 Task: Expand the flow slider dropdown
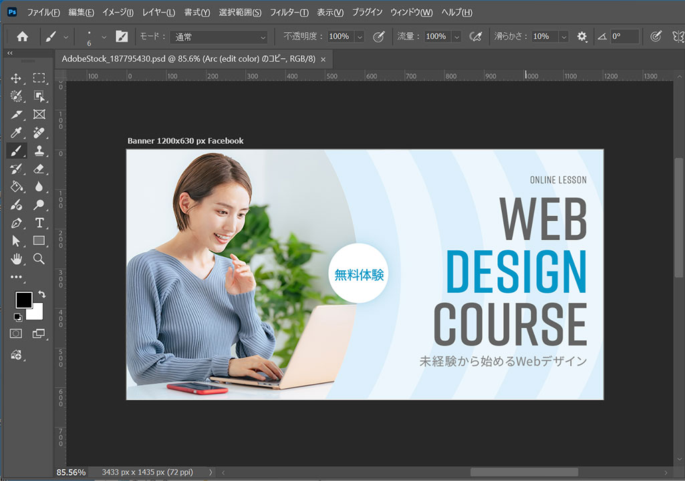(456, 37)
